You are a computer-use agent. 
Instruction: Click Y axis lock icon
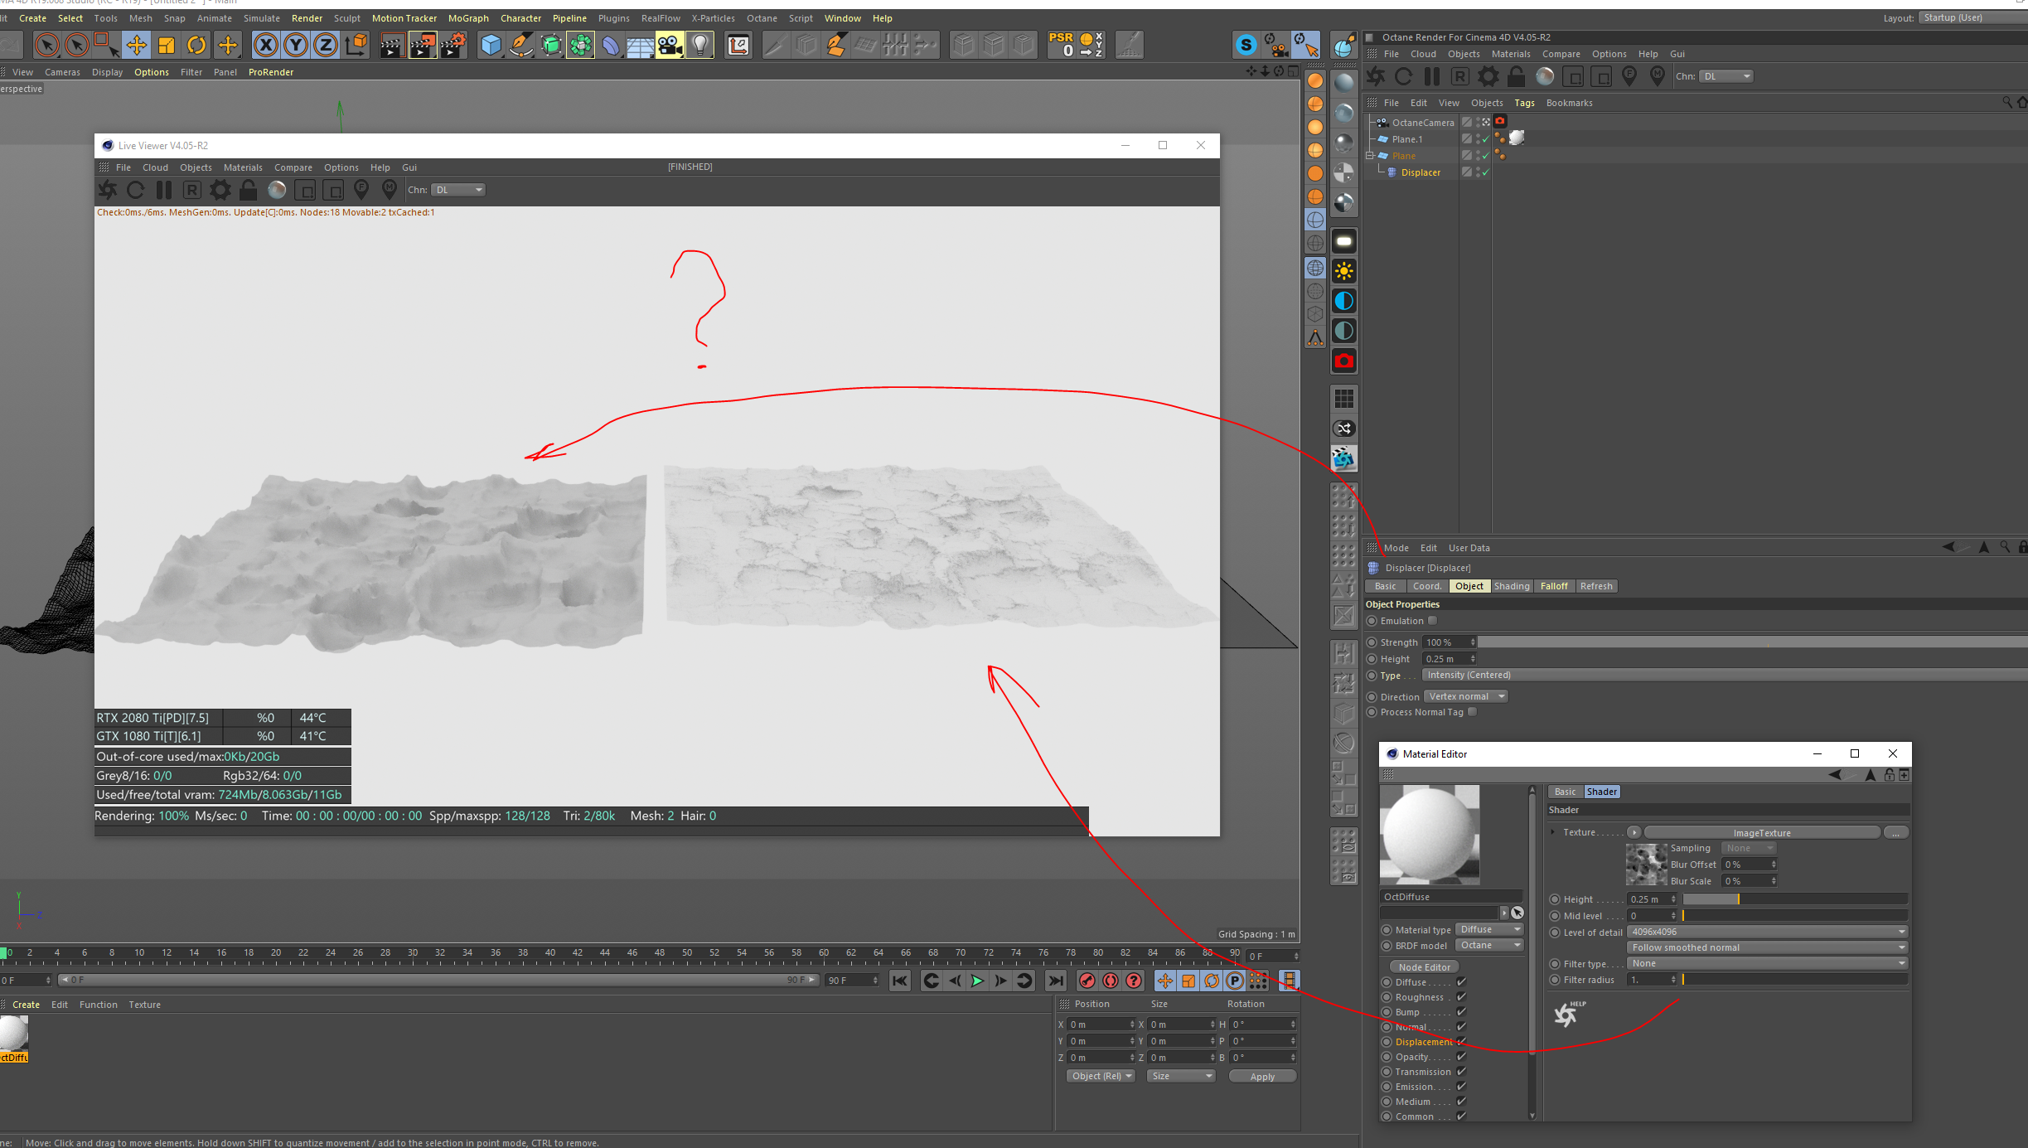[x=295, y=45]
